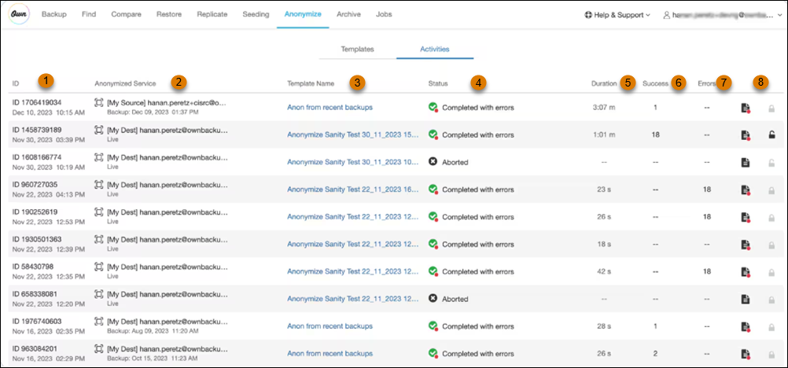Open log report for ID 1706419034
788x368 pixels.
[746, 108]
